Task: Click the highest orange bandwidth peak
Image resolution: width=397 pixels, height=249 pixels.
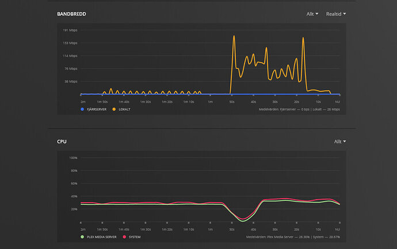Action: (x=234, y=36)
